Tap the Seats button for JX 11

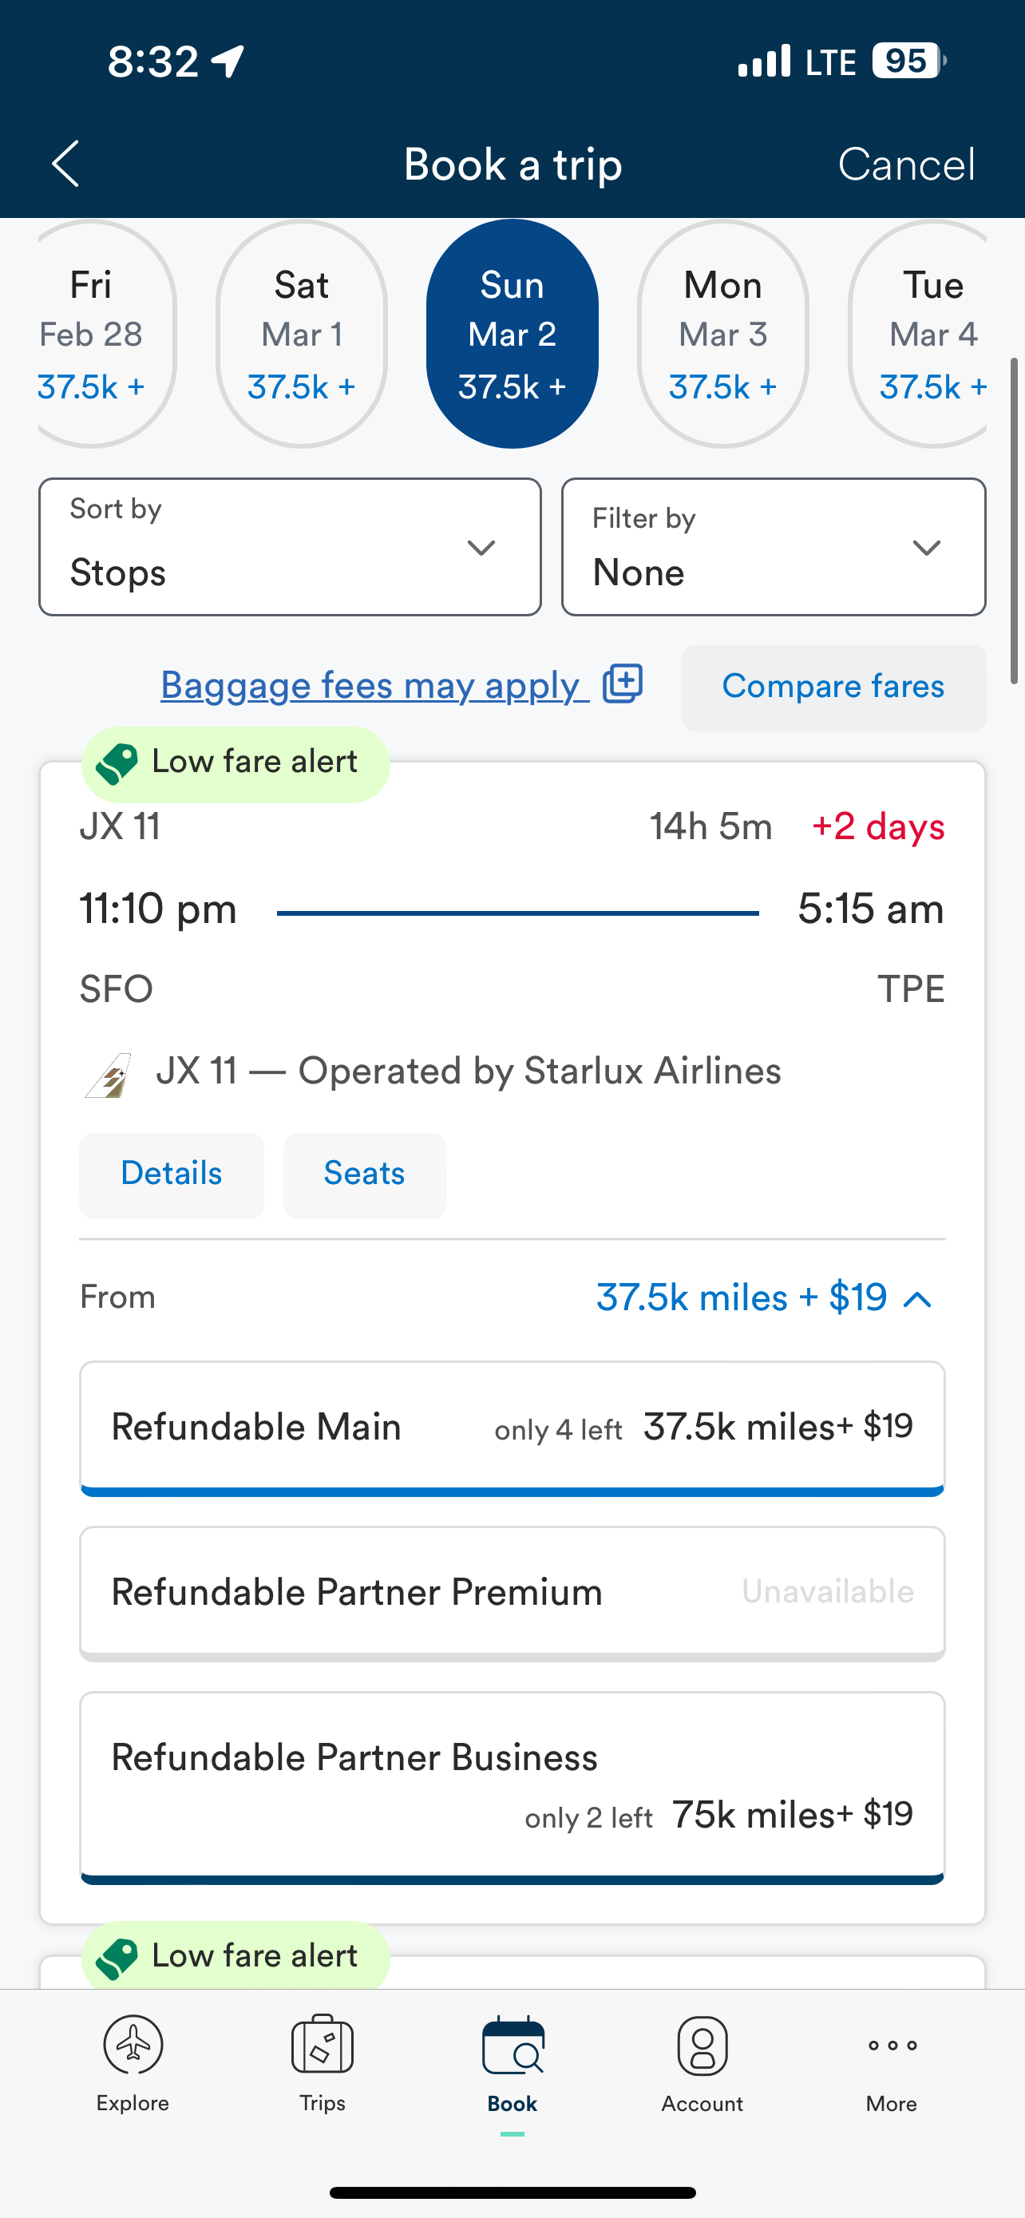364,1174
